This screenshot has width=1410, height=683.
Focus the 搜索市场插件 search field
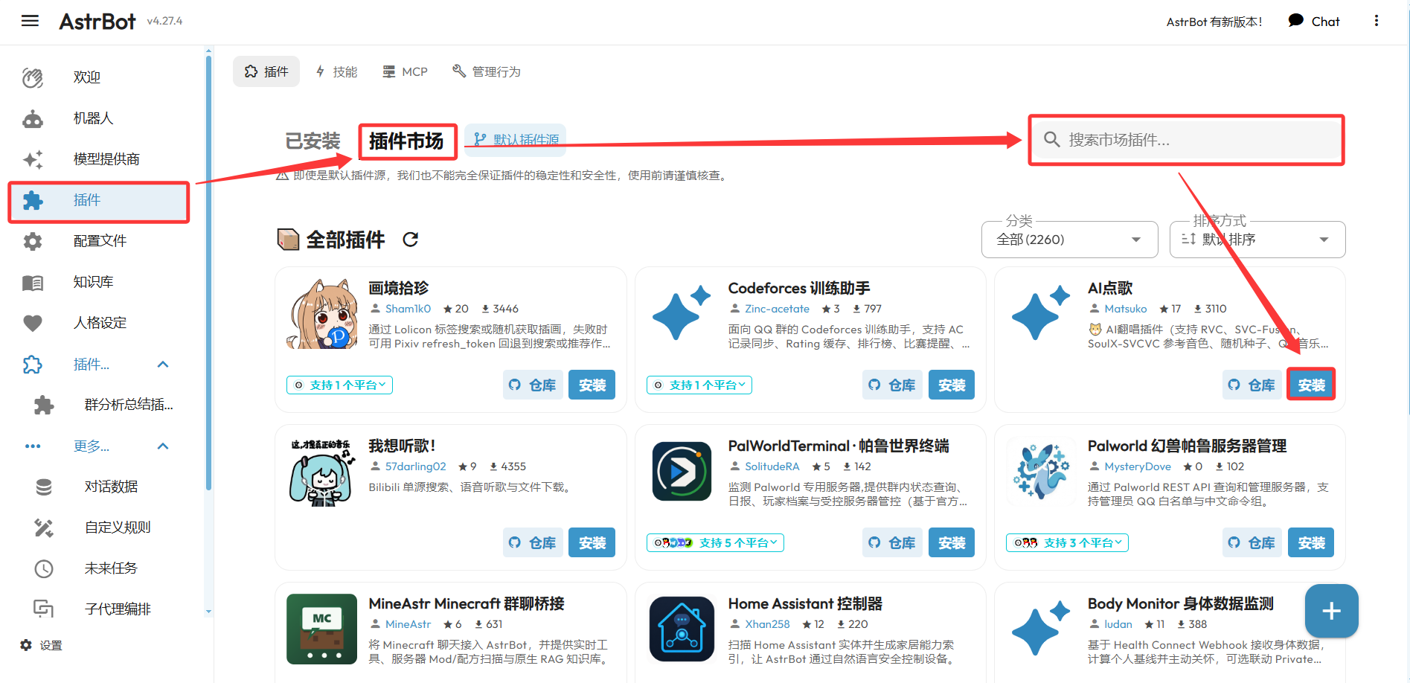click(1186, 139)
